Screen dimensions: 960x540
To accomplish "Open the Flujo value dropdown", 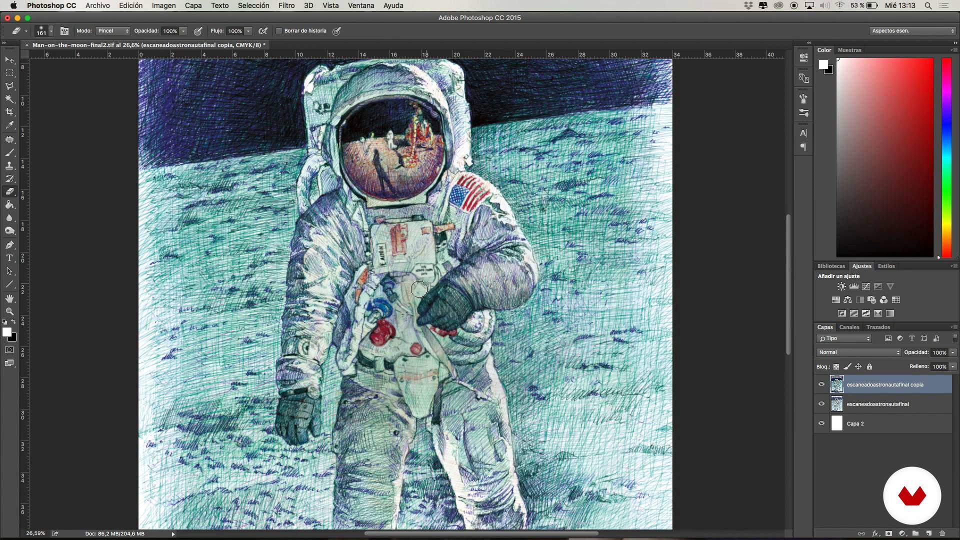I will (248, 31).
